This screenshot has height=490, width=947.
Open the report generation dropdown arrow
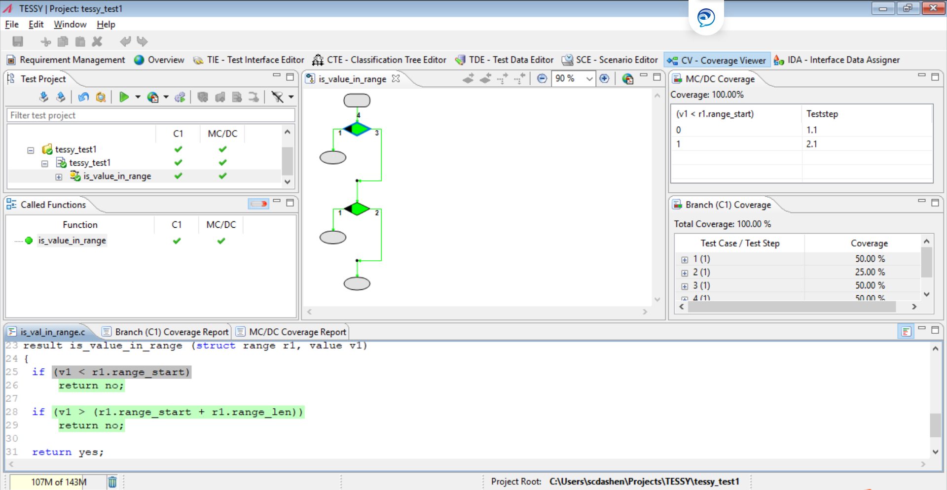[x=166, y=97]
